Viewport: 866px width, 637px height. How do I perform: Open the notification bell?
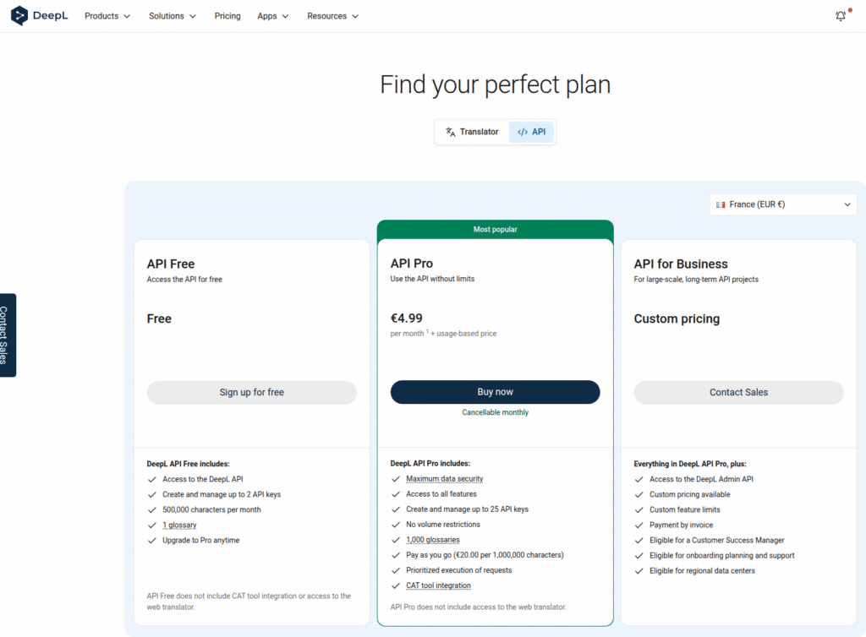840,15
